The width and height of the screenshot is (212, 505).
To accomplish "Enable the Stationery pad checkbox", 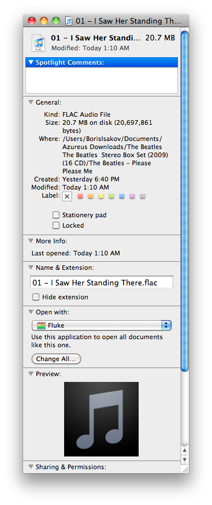I will (56, 215).
